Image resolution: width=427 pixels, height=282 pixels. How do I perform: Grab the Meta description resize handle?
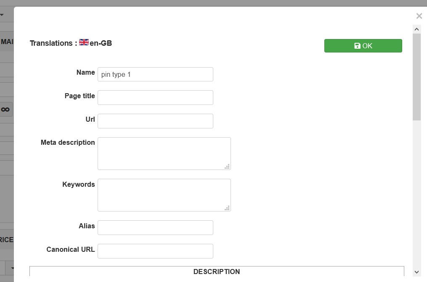227,167
